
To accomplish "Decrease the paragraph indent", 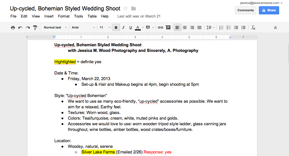I will pyautogui.click(x=236, y=28).
